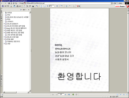Click the browser Forward arrow
This screenshot has width=129, height=98.
coord(5,3)
